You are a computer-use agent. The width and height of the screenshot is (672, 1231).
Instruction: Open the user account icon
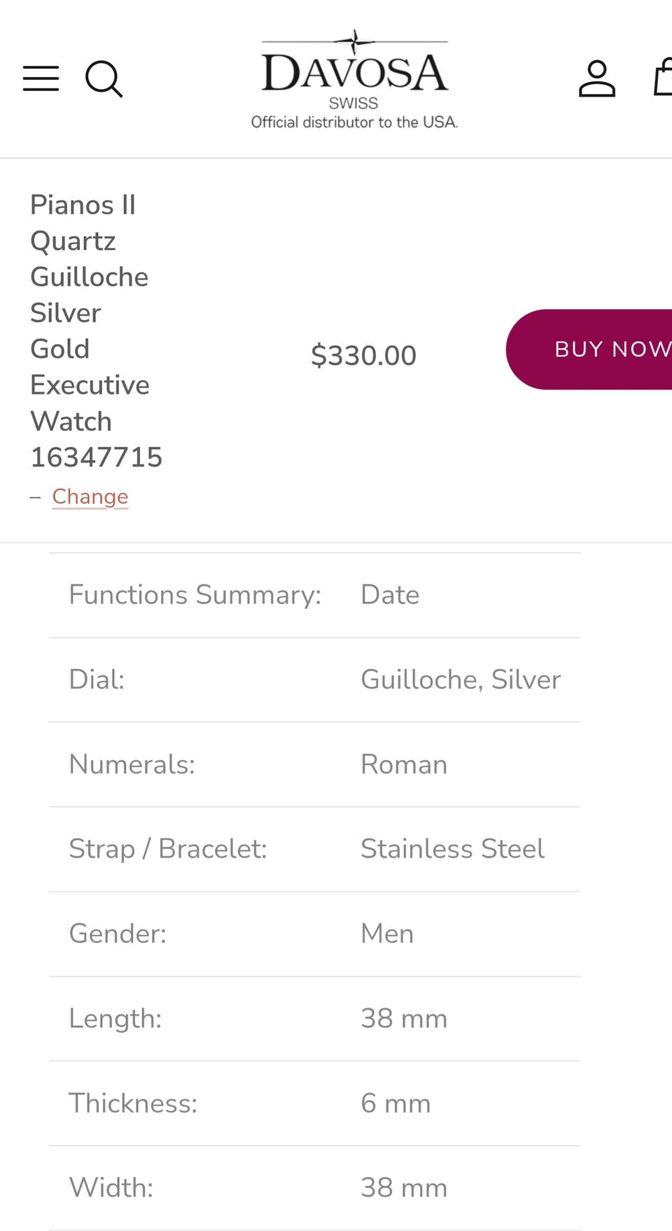click(x=596, y=78)
